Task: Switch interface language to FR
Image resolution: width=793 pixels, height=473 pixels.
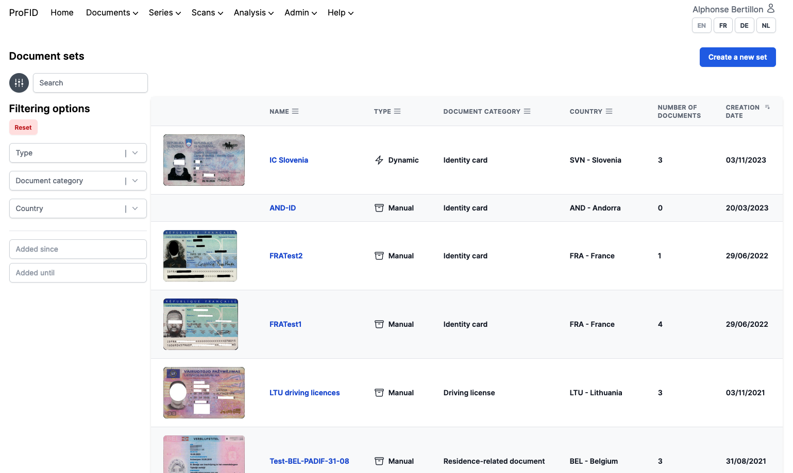Action: pos(723,25)
